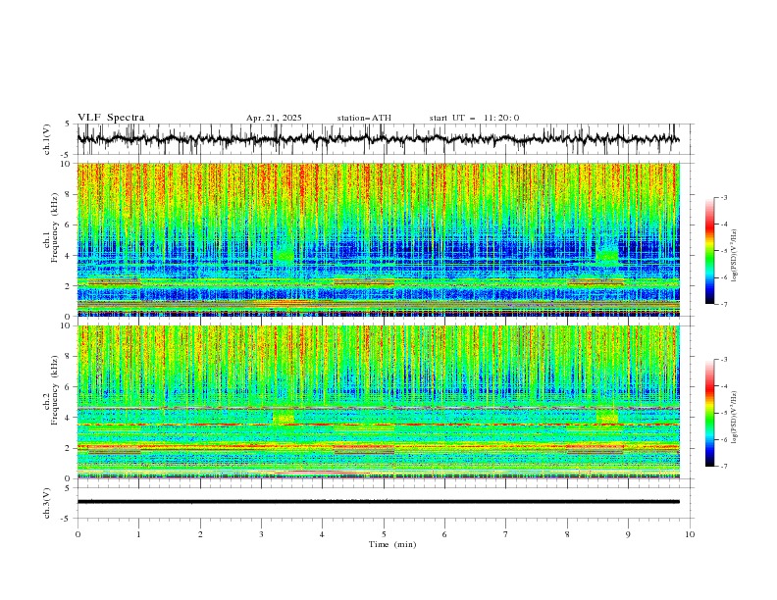Click the yellow burst near 4 kHz at 8.7 min in ch.2

click(x=607, y=418)
